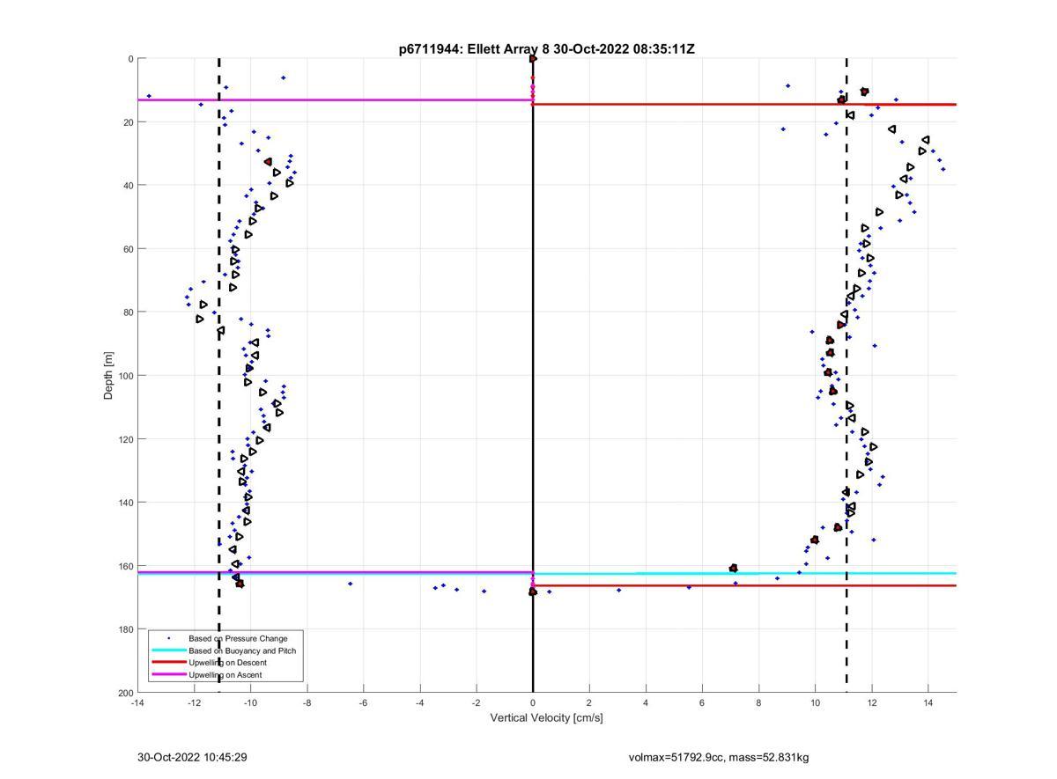Click the depth tick label 100

coord(125,376)
